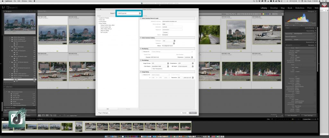Switch to Compare view in toolbar
Image resolution: width=329 pixels, height=138 pixels.
[47, 115]
